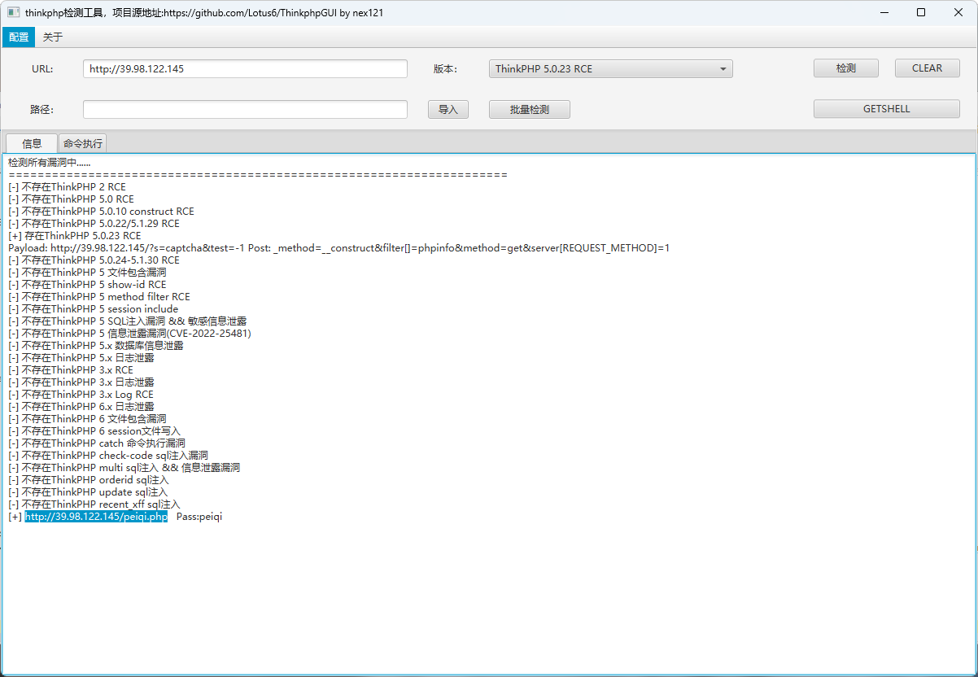Click '不存在ThinkPHP check-code sql注入漏洞' line

108,456
